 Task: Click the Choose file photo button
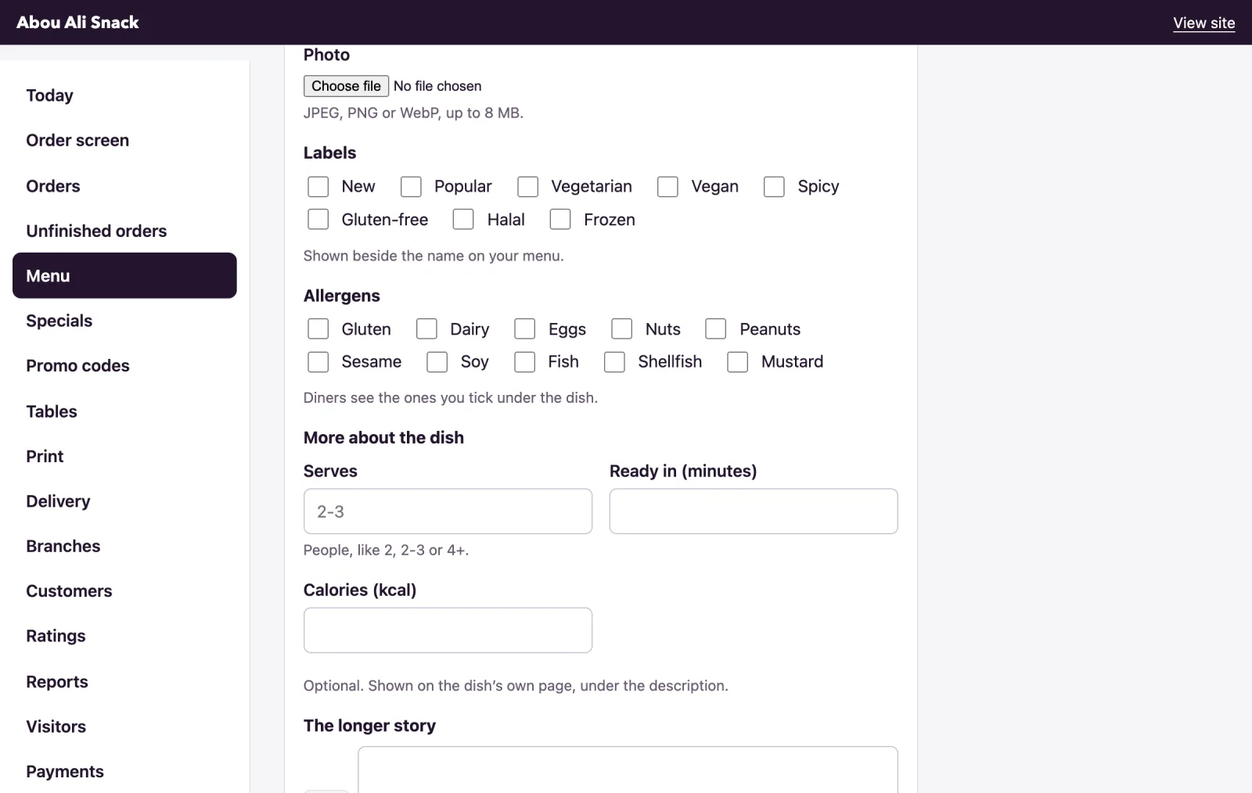[346, 86]
